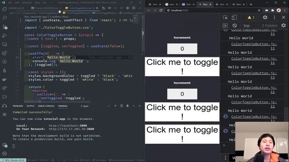Click the headphones icon in the activity bar
Image resolution: width=289 pixels, height=162 pixels.
5,106
